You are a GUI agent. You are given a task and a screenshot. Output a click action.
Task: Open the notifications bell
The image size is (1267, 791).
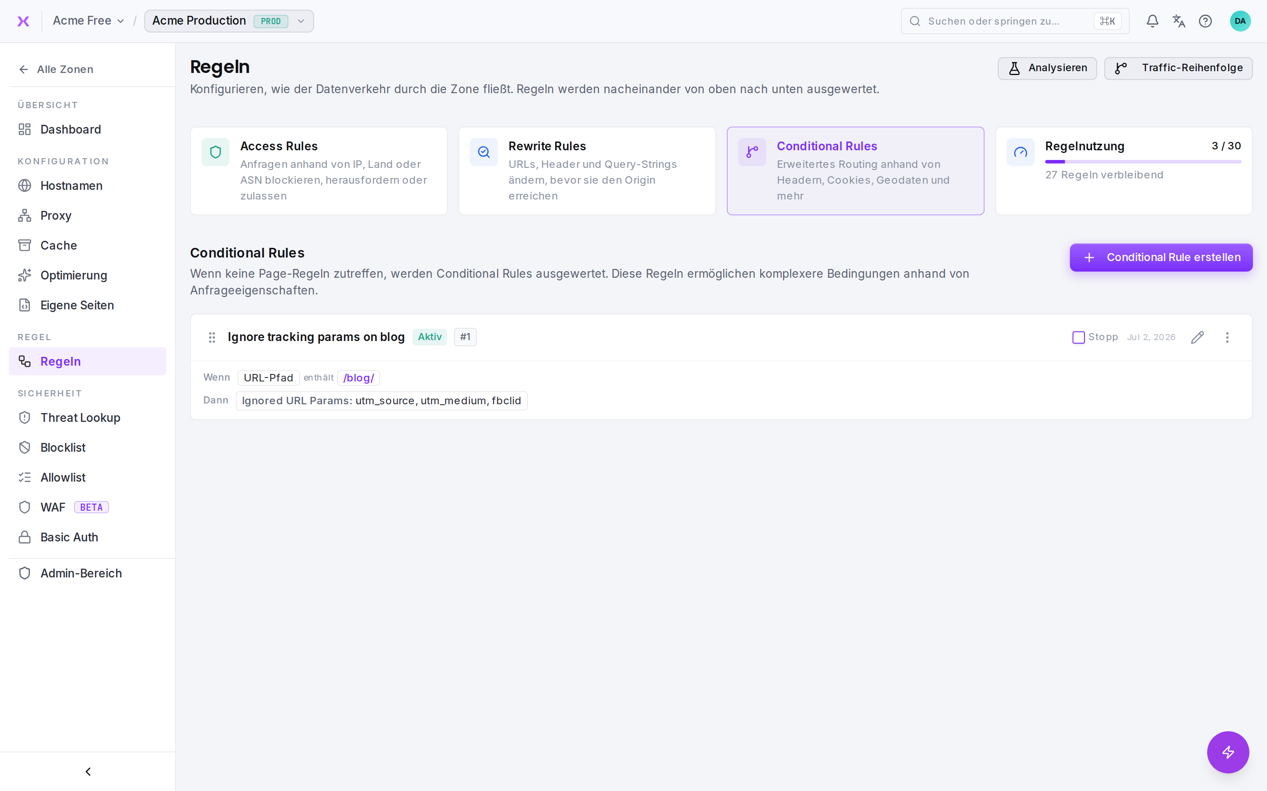click(1152, 21)
